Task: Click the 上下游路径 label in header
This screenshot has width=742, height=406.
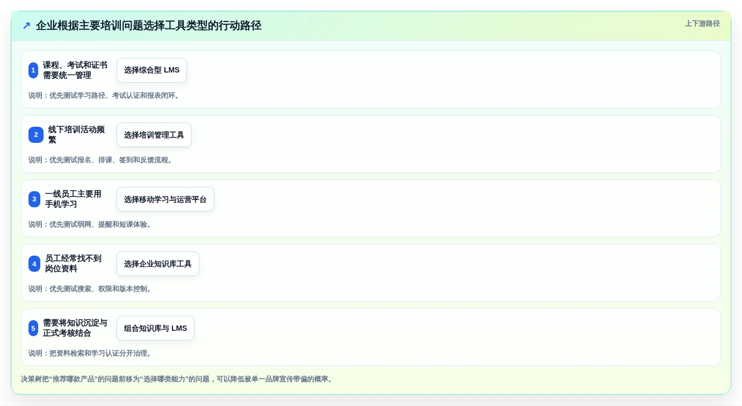Action: pyautogui.click(x=702, y=24)
